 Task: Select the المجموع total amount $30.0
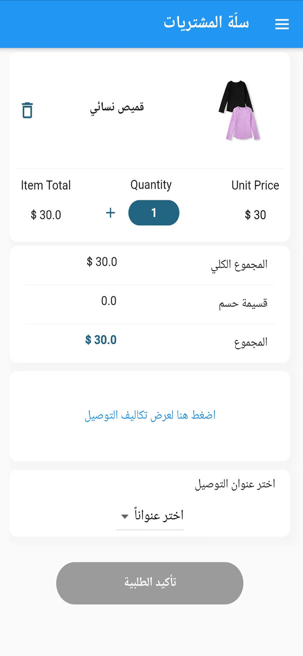point(101,340)
